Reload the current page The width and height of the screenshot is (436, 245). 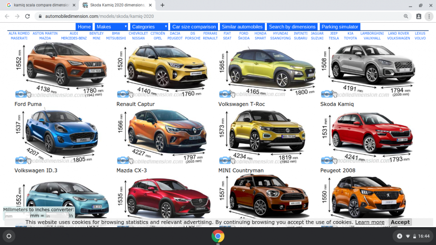point(27,17)
